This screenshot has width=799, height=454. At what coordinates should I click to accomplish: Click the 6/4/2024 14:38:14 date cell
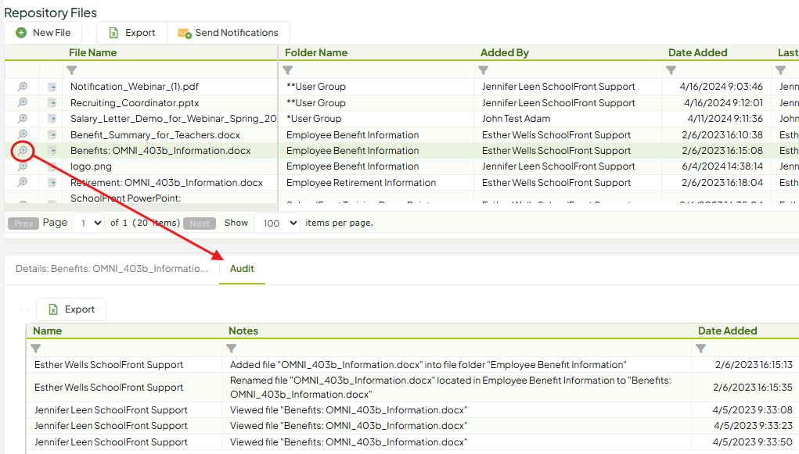pos(722,166)
